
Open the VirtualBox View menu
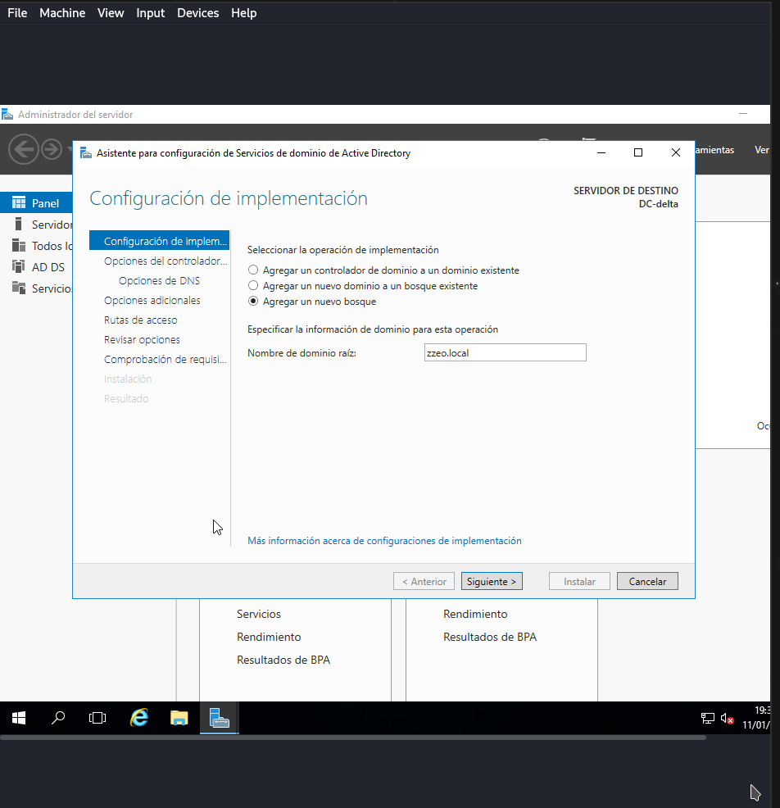(111, 13)
